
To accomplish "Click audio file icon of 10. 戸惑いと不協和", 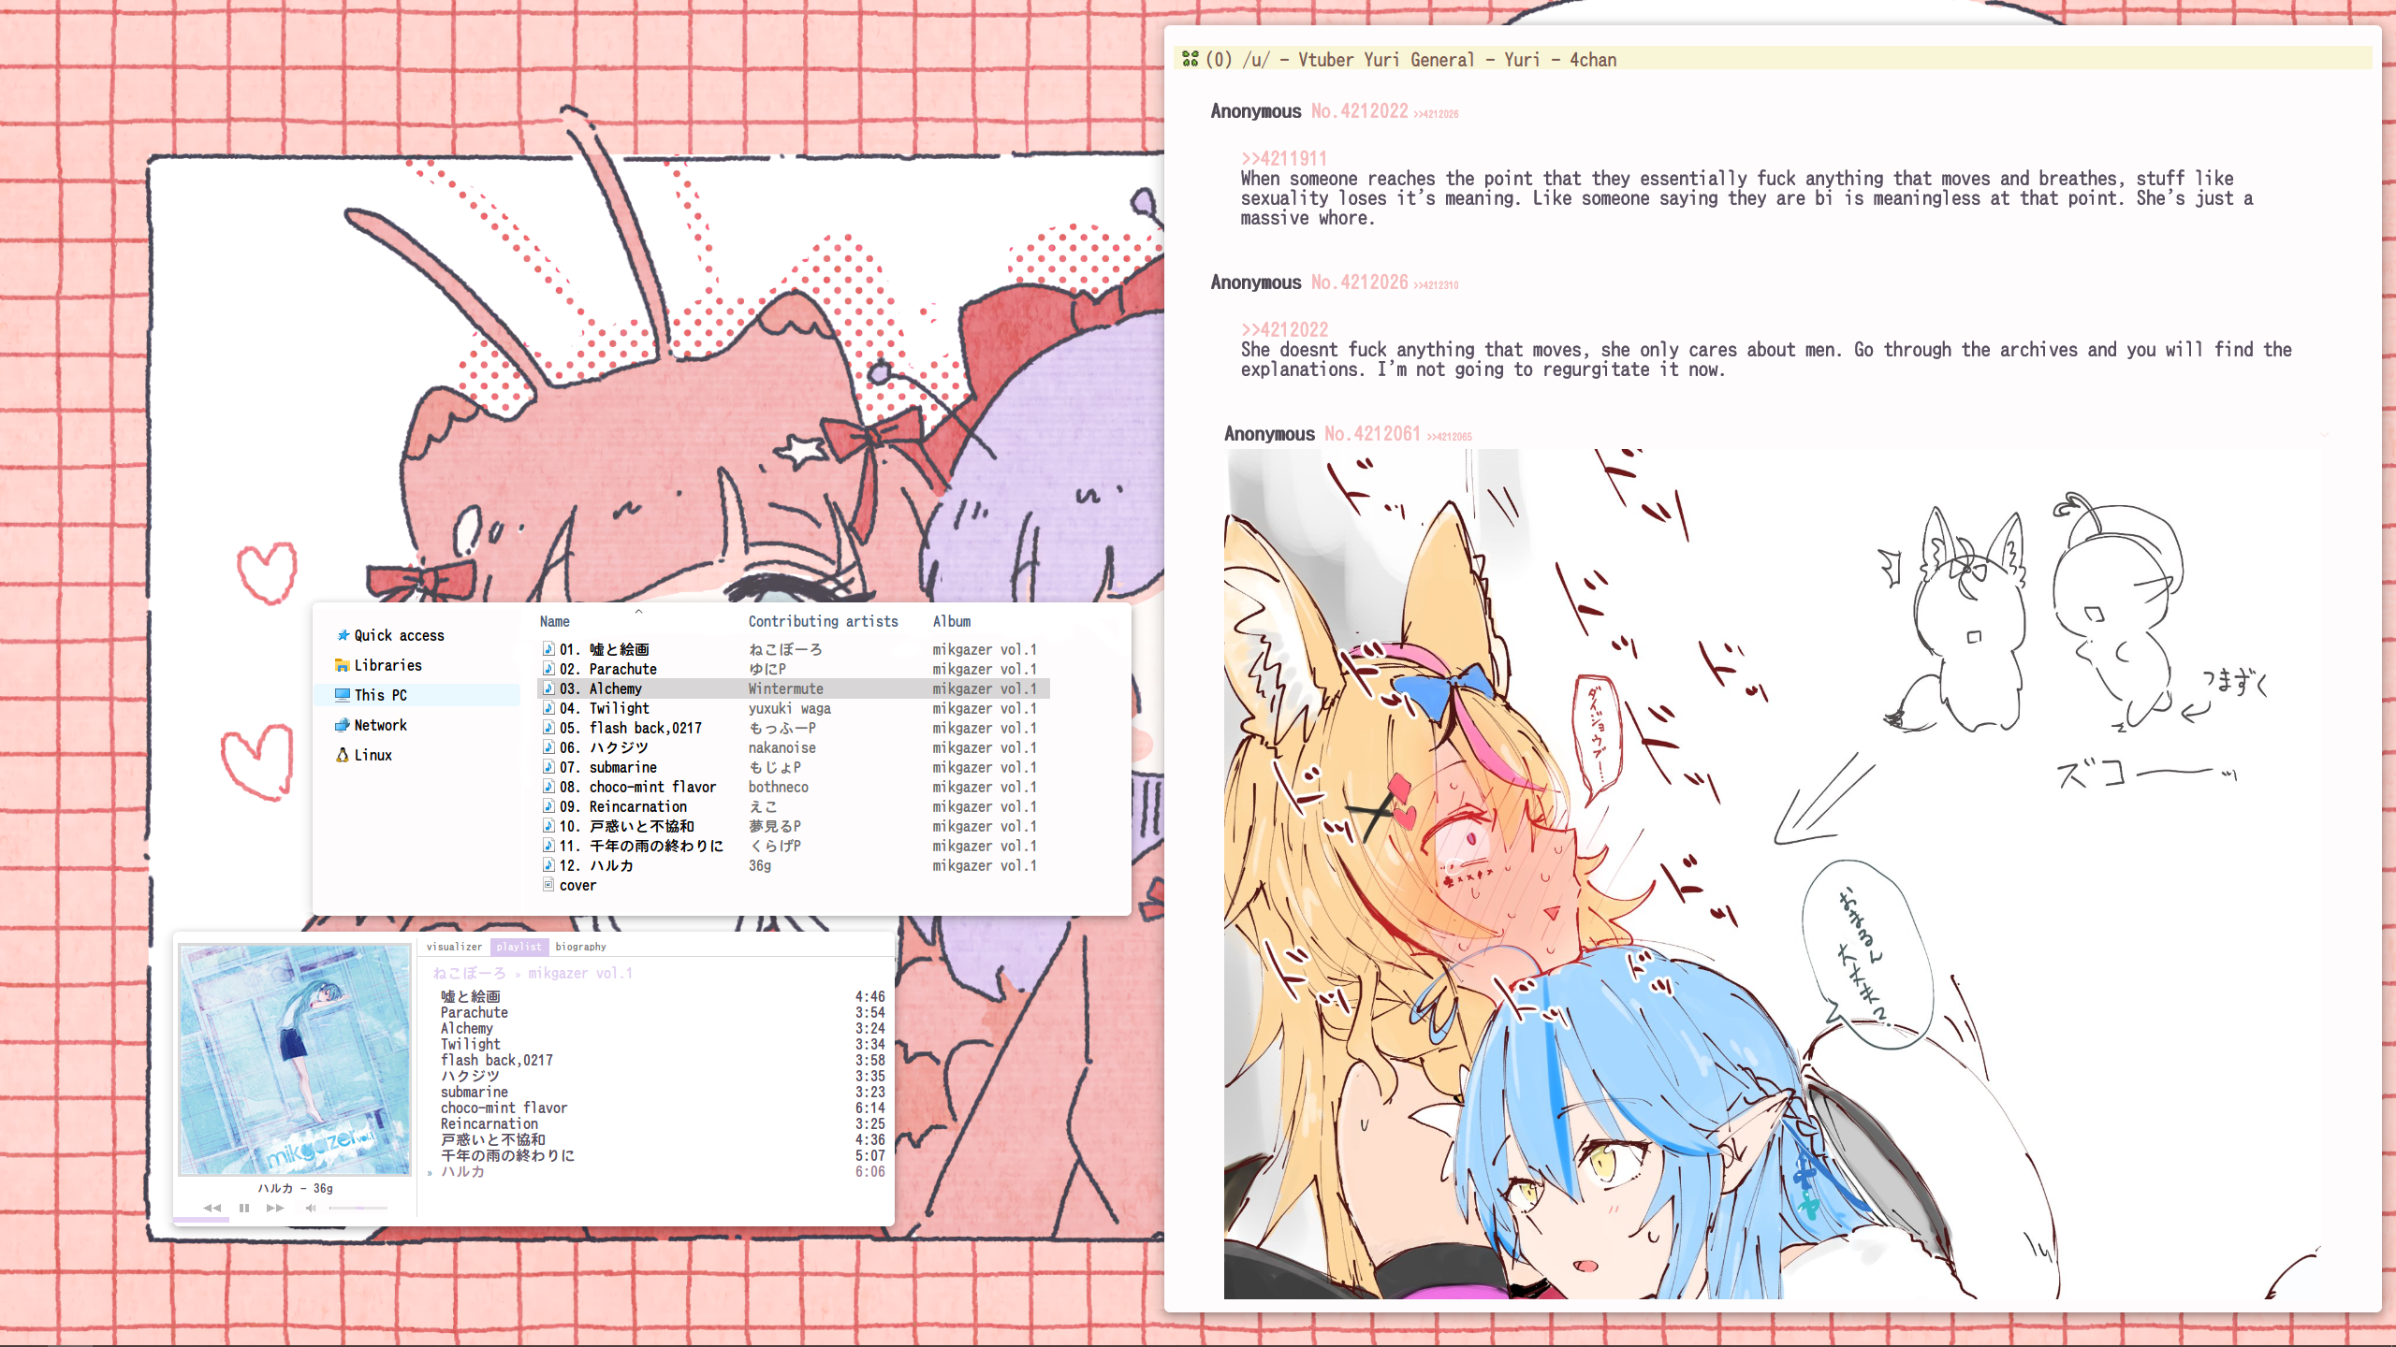I will 548,826.
